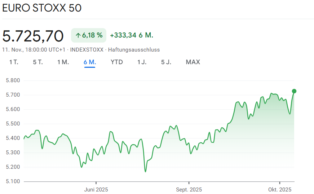This screenshot has width=314, height=194.
Task: Click the INDEXSTOXX exchange label
Action: click(x=87, y=50)
